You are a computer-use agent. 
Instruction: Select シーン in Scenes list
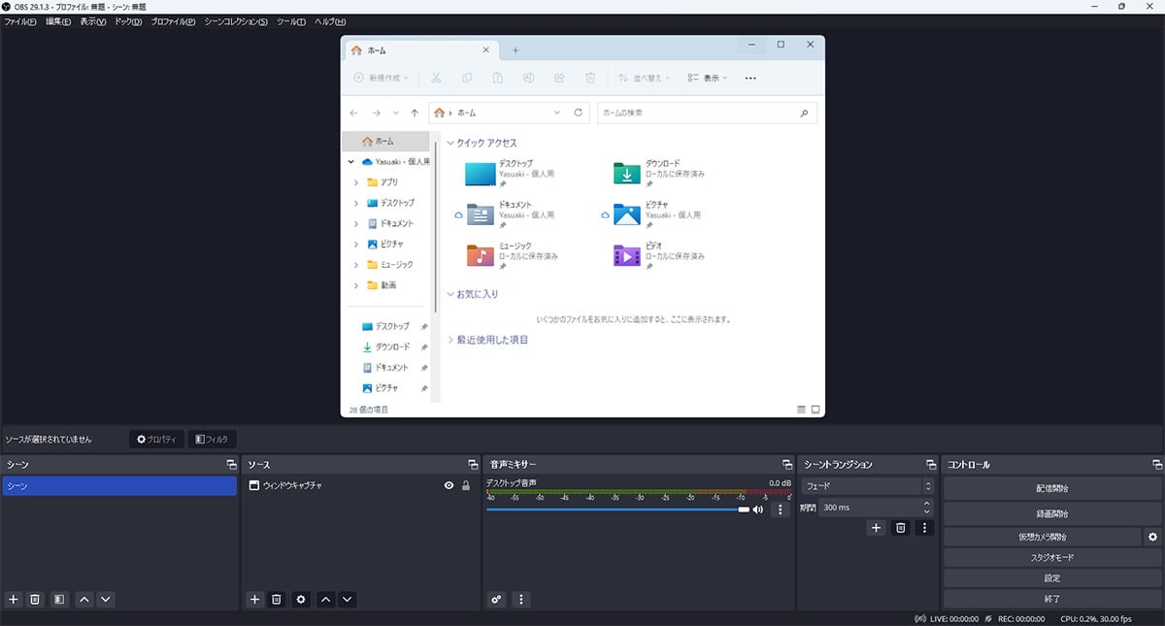(118, 485)
